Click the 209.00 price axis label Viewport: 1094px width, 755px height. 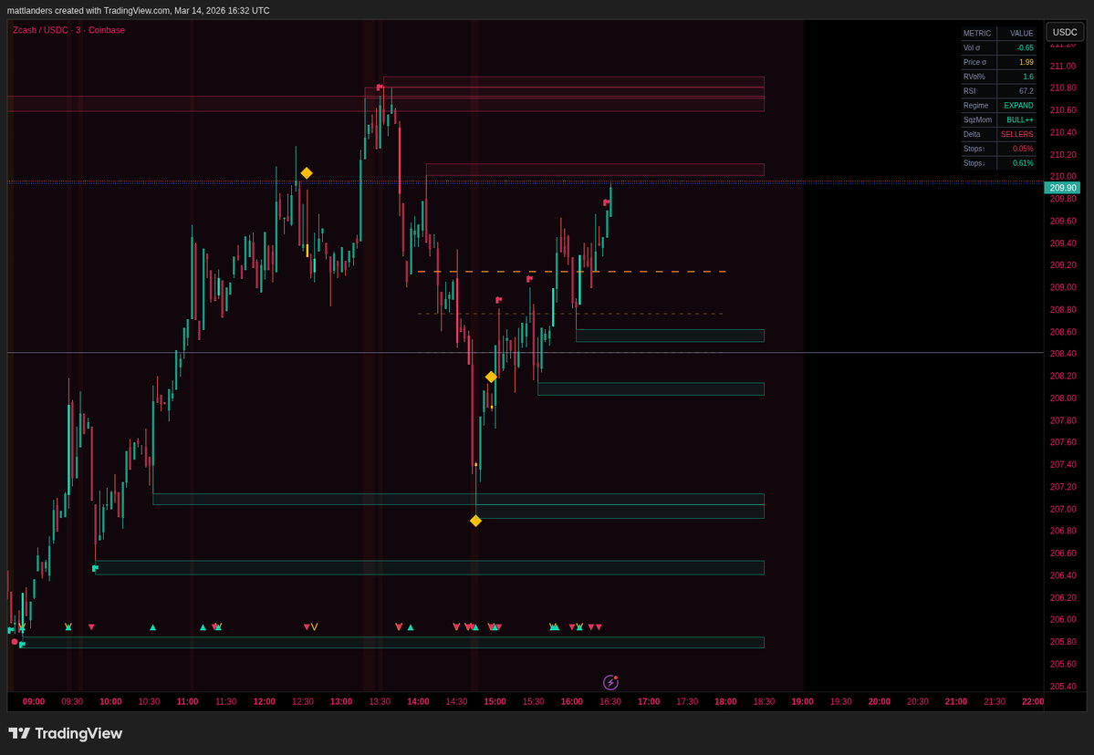tap(1063, 287)
